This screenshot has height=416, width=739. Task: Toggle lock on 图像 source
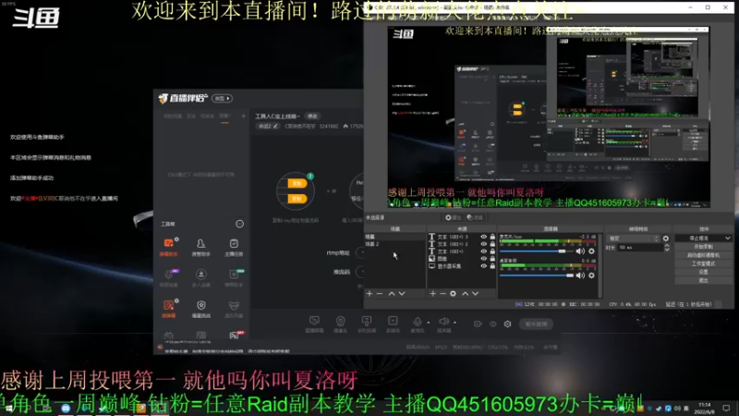click(x=492, y=259)
